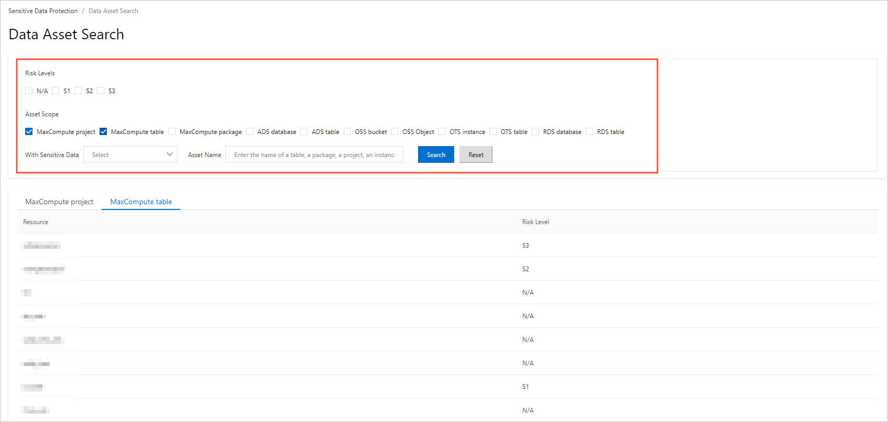
Task: Select the OTS table checkbox
Action: (x=493, y=131)
